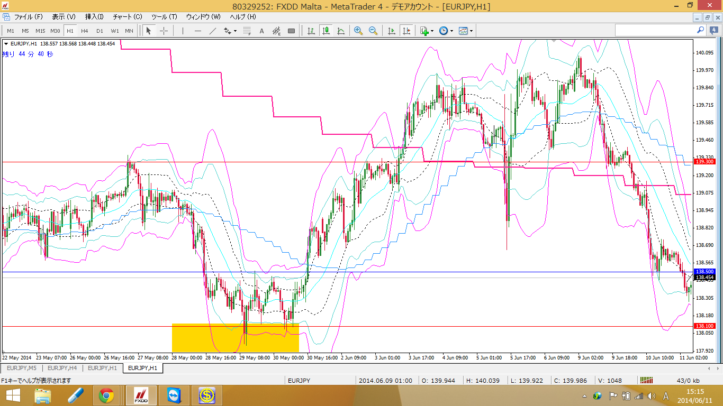The height and width of the screenshot is (406, 723).
Task: Open File Explorer from taskbar
Action: pyautogui.click(x=43, y=395)
